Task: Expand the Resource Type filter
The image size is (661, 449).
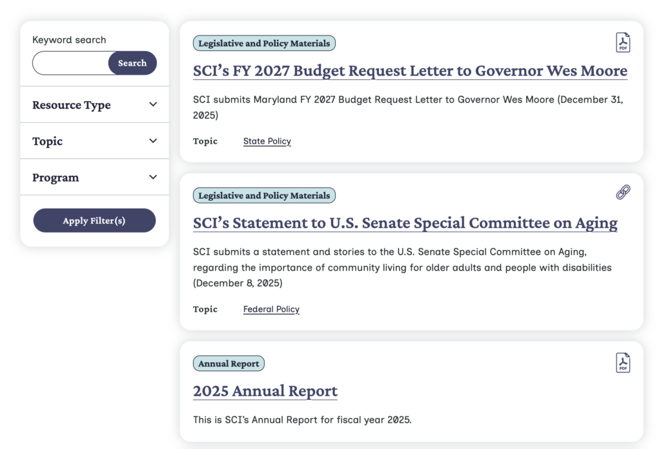Action: pyautogui.click(x=94, y=104)
